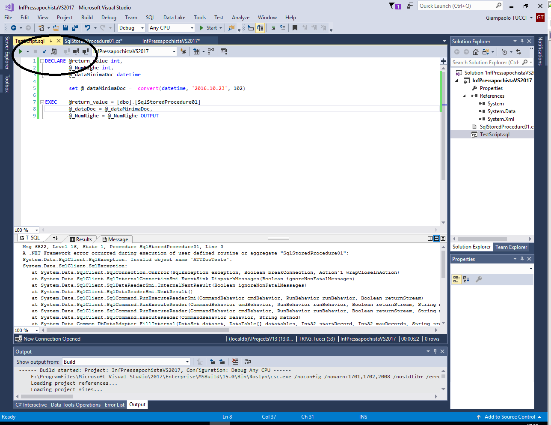Switch to the Error List tab
This screenshot has width=551, height=425.
(115, 405)
